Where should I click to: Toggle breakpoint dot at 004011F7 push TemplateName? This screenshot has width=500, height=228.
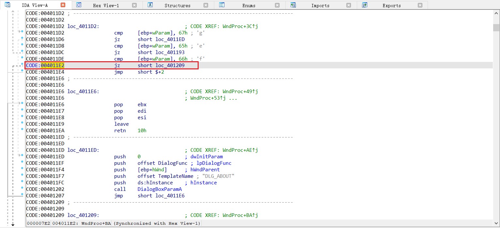click(22, 175)
